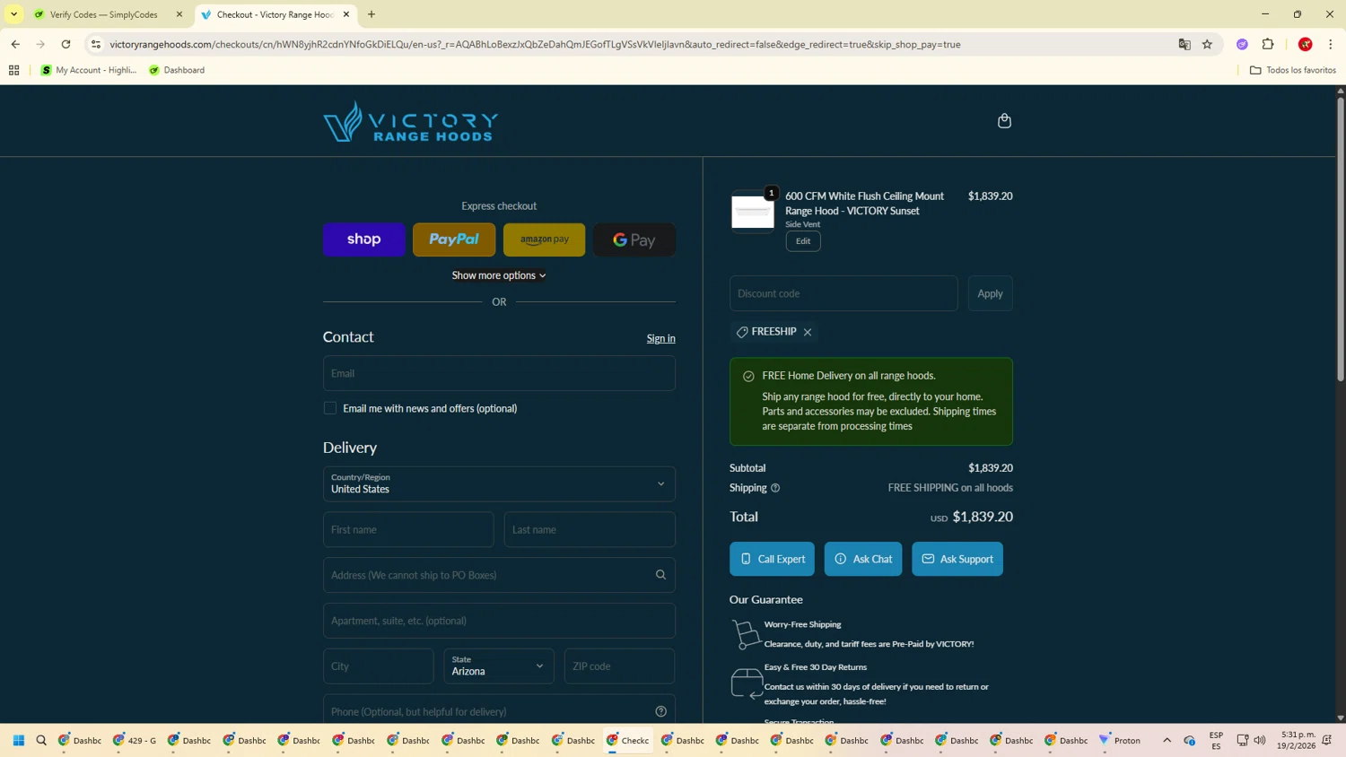Click the Ask Support button
This screenshot has height=757, width=1346.
pyautogui.click(x=957, y=559)
